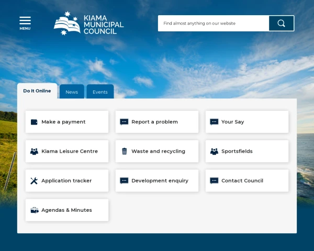Click the tools icon next to Application tracker
314x251 pixels.
34,180
